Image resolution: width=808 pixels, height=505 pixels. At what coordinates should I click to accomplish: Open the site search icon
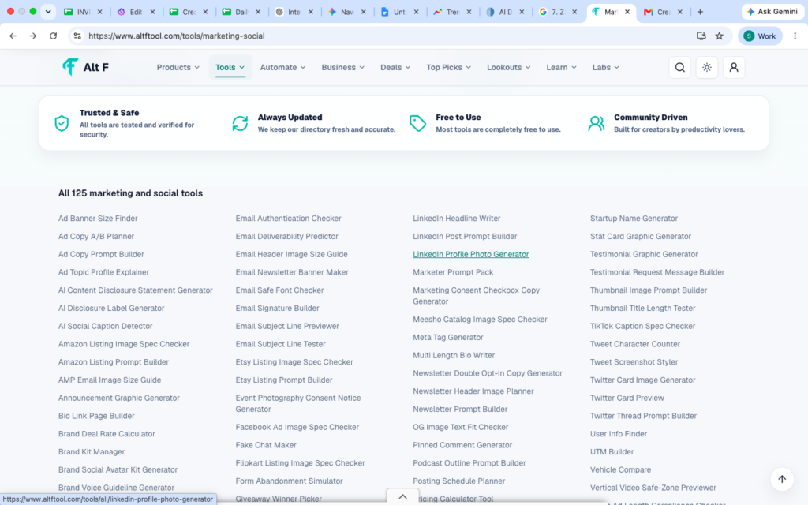click(x=679, y=68)
